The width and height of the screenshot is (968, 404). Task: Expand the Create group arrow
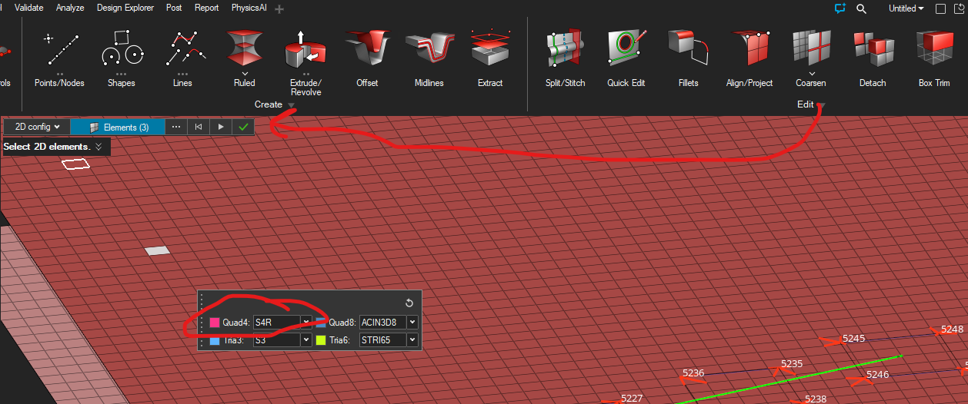pos(291,105)
